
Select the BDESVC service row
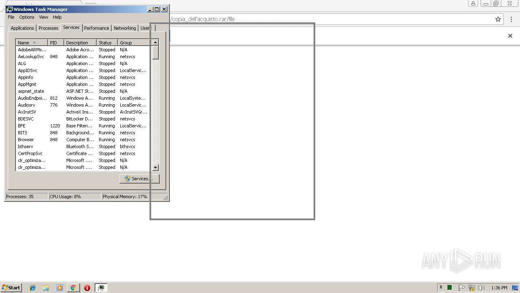[x=83, y=119]
